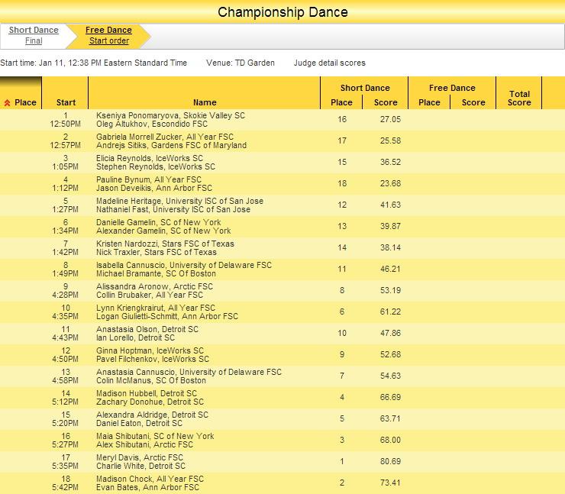Open Judge detail scores
The image size is (565, 494).
tap(329, 63)
